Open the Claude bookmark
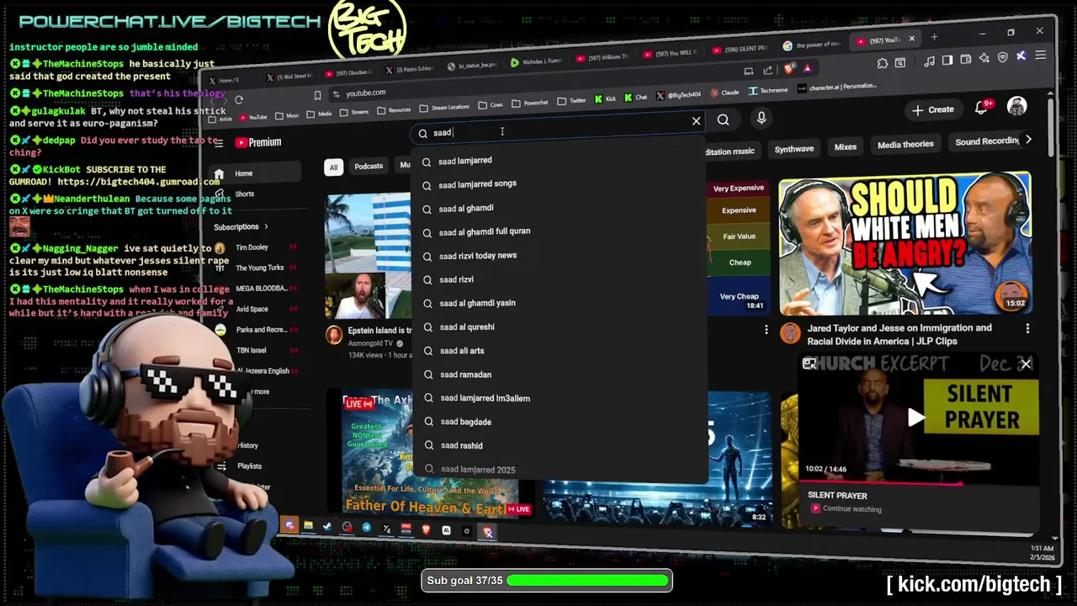Viewport: 1077px width, 606px height. pos(724,93)
